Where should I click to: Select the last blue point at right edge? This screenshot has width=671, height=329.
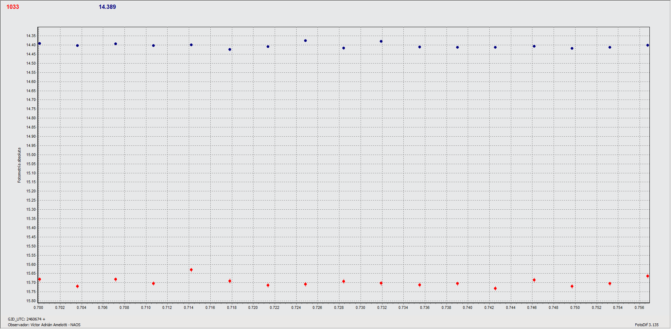pos(648,45)
